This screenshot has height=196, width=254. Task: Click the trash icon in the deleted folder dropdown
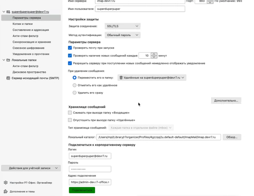[x=121, y=77]
